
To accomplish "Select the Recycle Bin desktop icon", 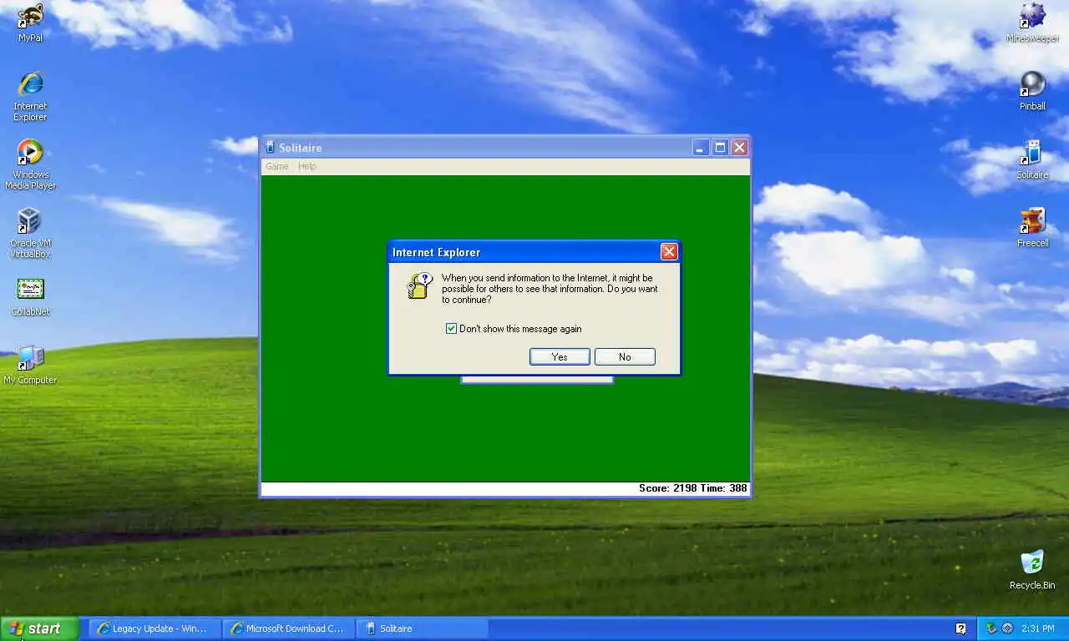I will tap(1032, 570).
